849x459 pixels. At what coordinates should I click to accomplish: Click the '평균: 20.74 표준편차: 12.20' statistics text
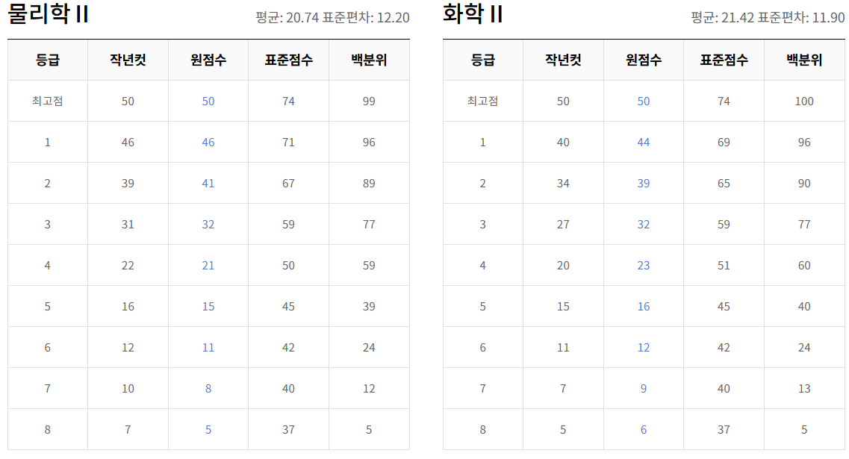(332, 18)
